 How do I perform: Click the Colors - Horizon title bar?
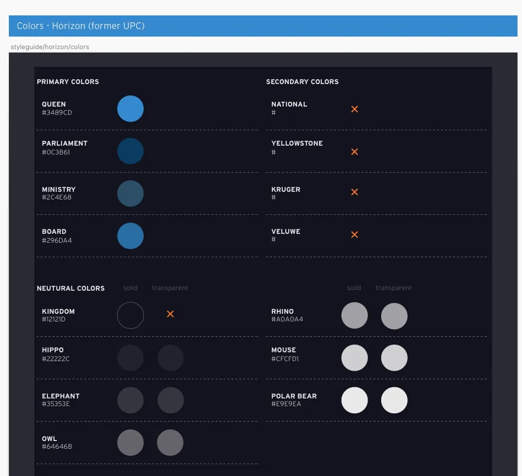click(263, 26)
